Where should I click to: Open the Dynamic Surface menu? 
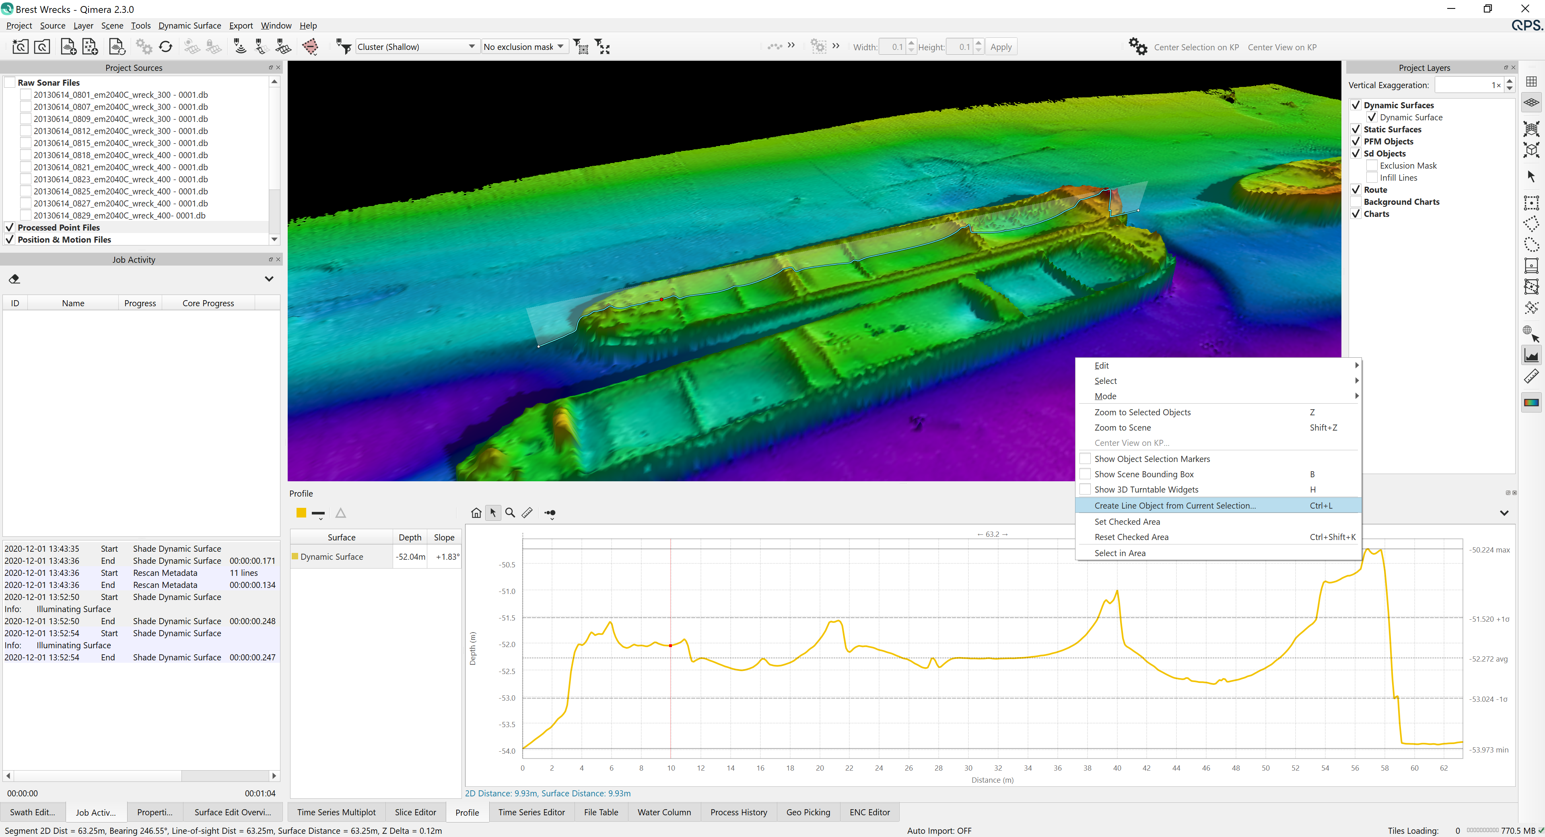pyautogui.click(x=190, y=26)
